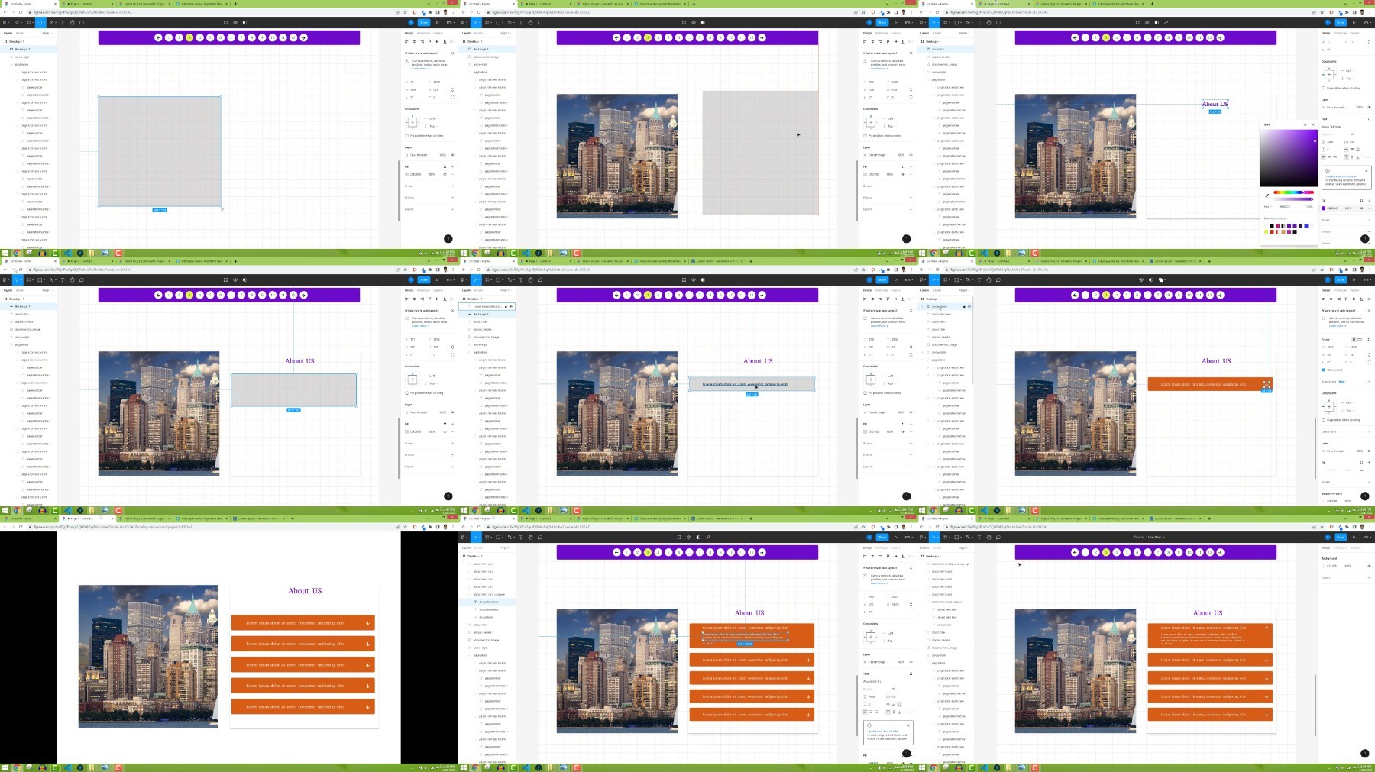
Task: Click the Share button in bottom-right Figma window
Action: point(1341,537)
